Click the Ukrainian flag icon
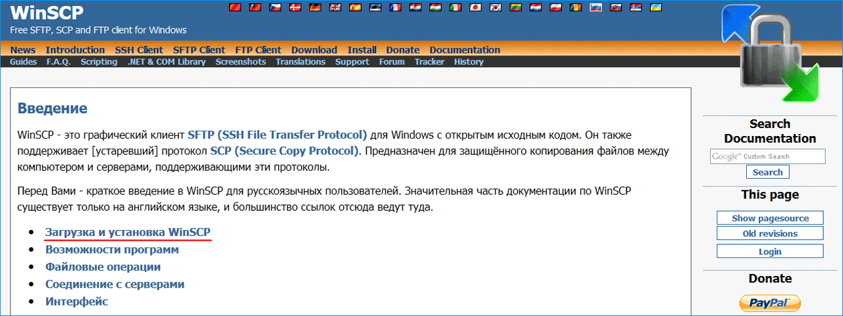Viewport: 843px width, 316px height. pyautogui.click(x=656, y=8)
